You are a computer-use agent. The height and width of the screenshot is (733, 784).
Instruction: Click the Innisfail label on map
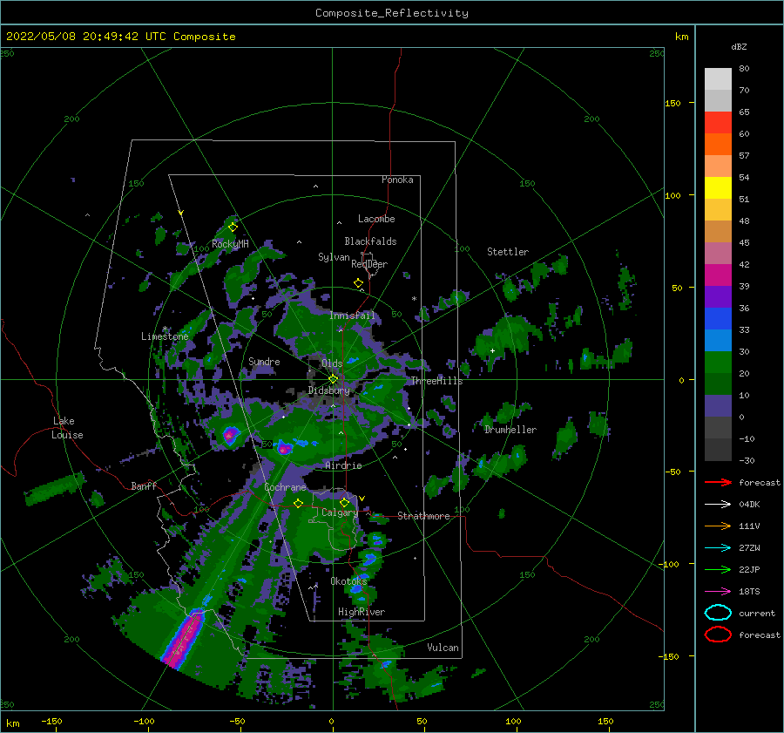[x=352, y=316]
